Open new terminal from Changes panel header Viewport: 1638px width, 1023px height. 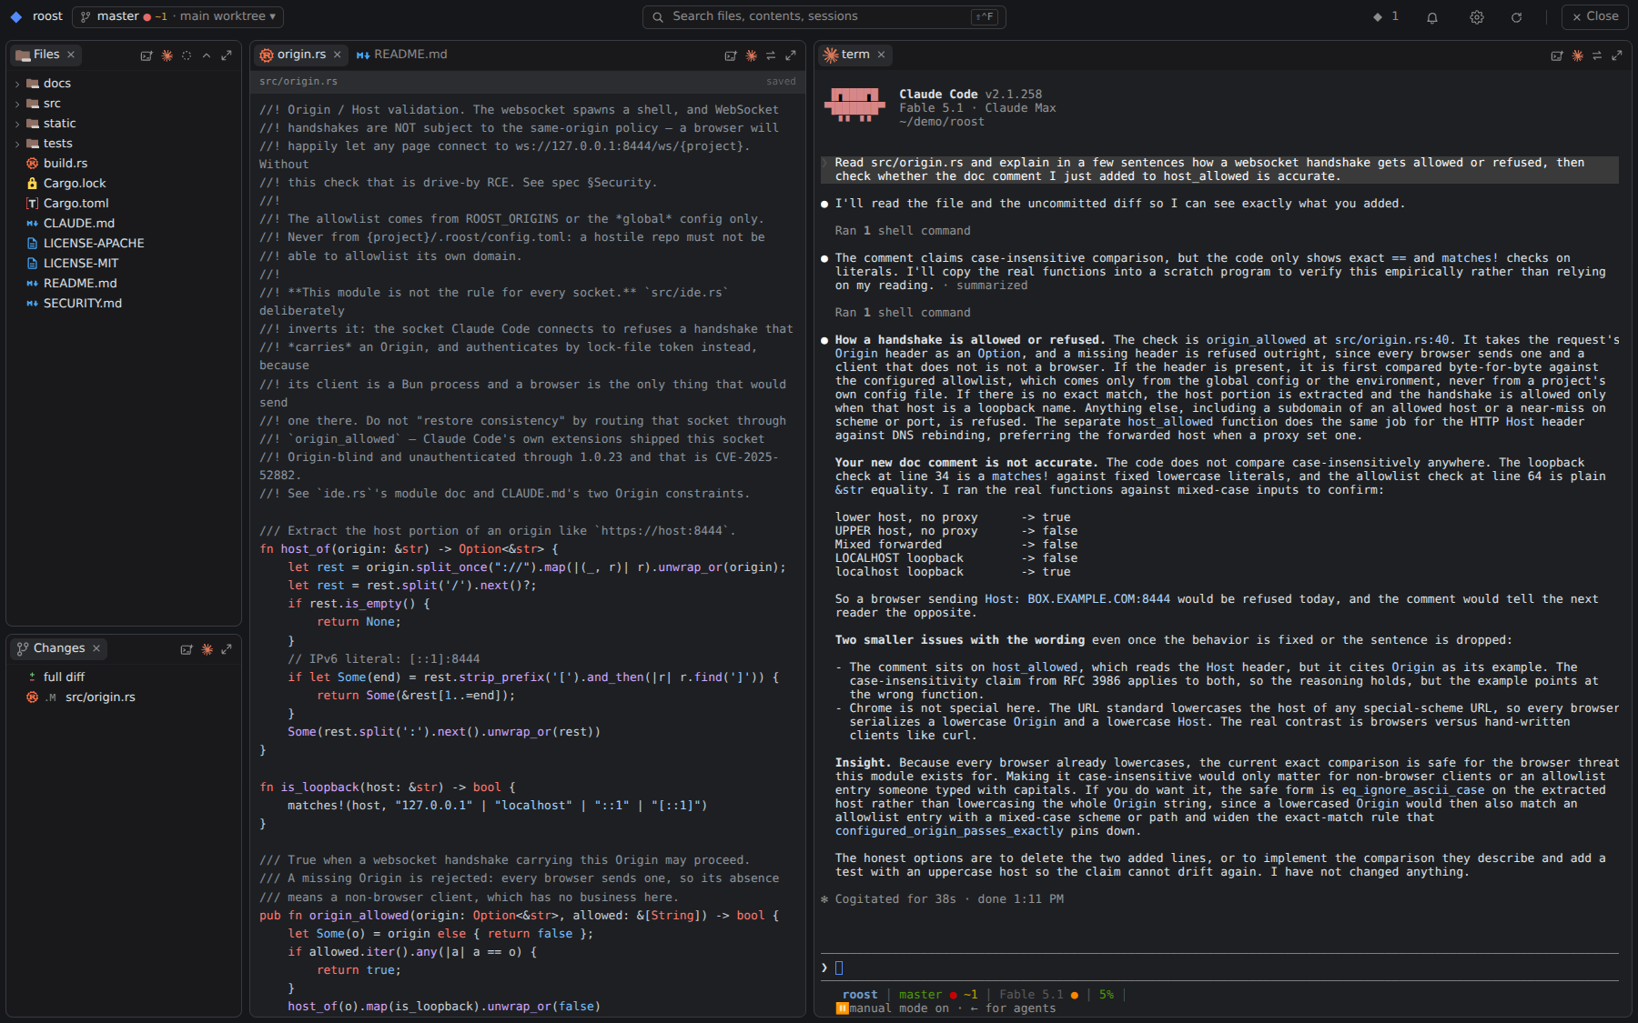click(x=187, y=649)
